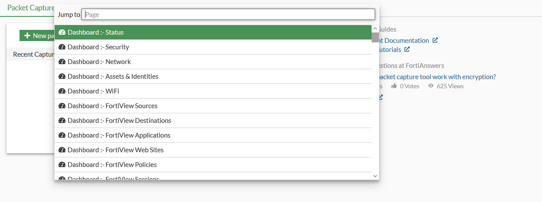
Task: Click the gauge icon next to FortiView Policies
Action: pyautogui.click(x=62, y=165)
